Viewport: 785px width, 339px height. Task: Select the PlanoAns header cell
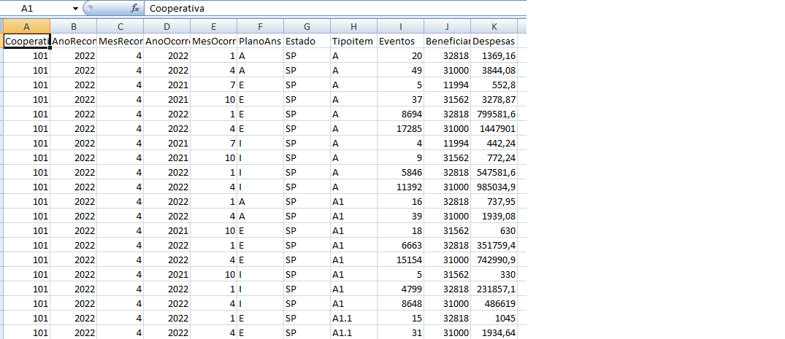pyautogui.click(x=260, y=42)
